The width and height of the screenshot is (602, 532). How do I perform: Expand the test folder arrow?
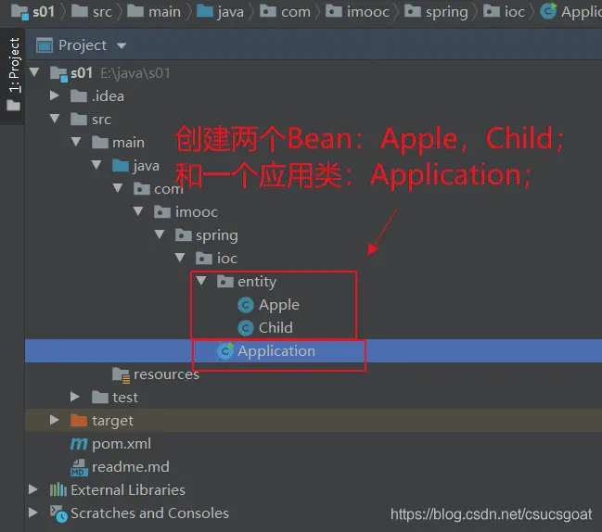coord(75,397)
